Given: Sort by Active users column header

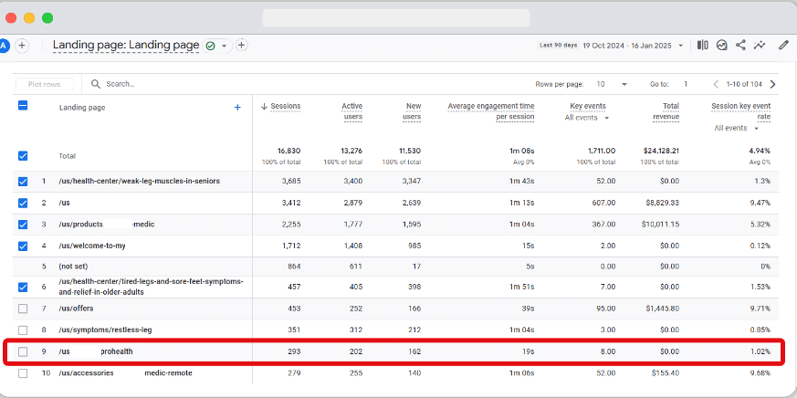Looking at the screenshot, I should [x=351, y=111].
